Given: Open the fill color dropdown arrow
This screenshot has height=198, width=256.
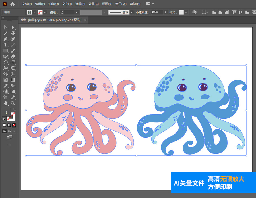Looking at the screenshot, I should [34, 12].
